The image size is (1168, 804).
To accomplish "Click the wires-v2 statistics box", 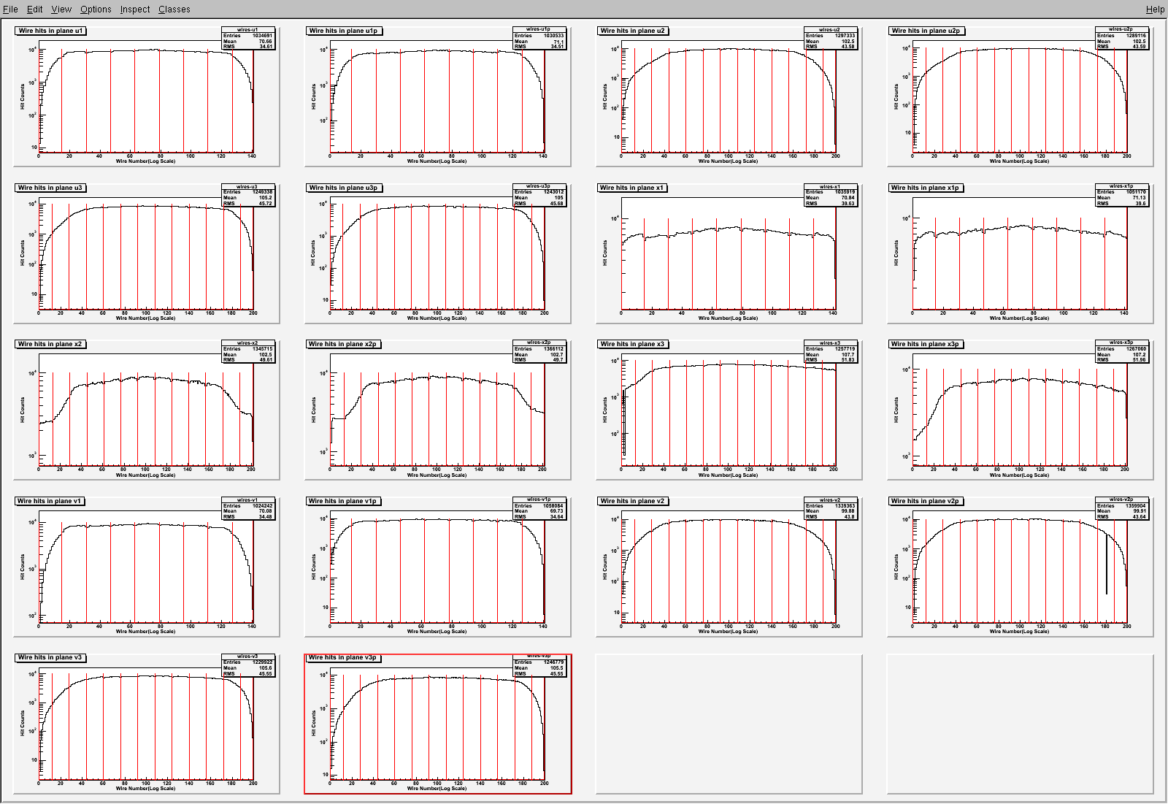I will [x=830, y=509].
